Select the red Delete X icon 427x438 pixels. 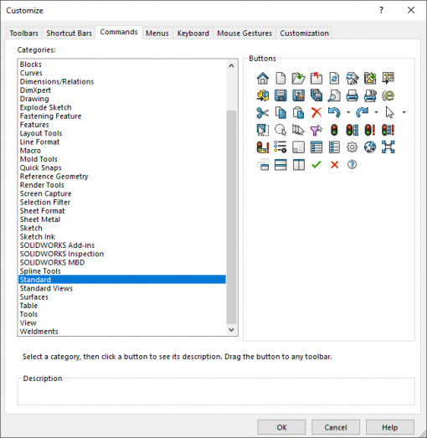316,113
